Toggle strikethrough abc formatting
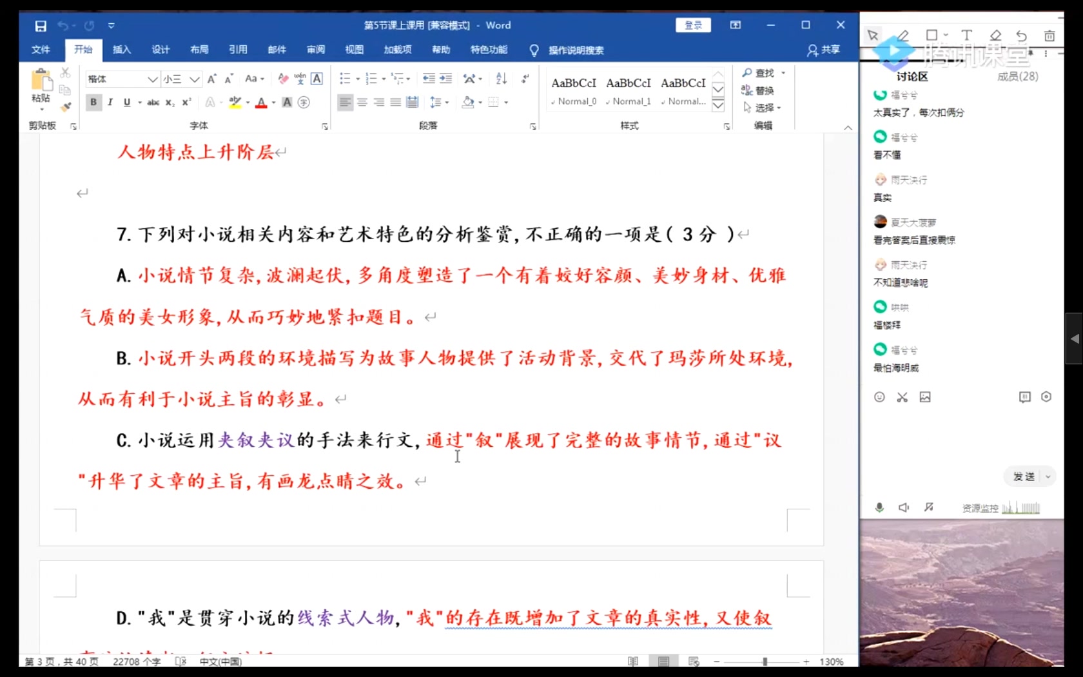This screenshot has height=677, width=1083. 153,102
